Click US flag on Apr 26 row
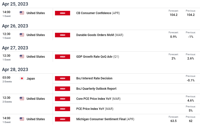200x126 pixels. pos(22,35)
